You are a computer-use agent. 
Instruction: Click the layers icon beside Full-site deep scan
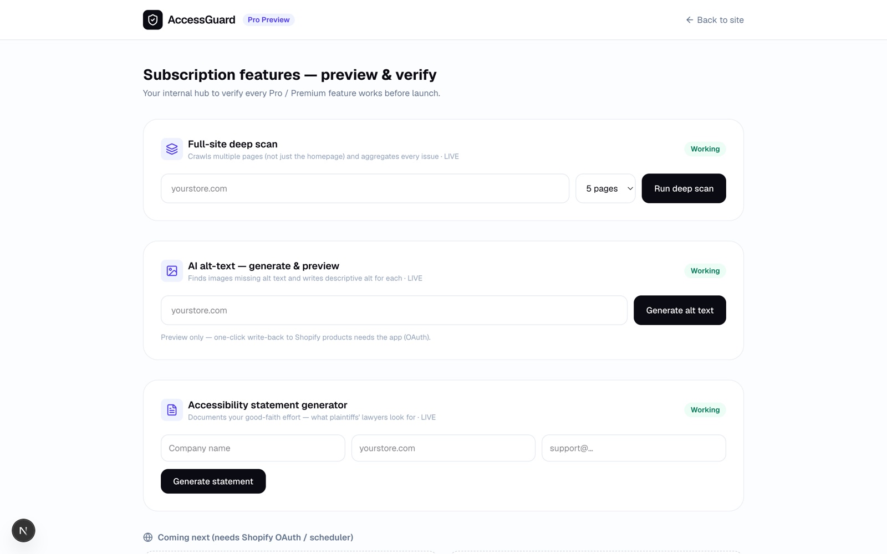coord(172,149)
